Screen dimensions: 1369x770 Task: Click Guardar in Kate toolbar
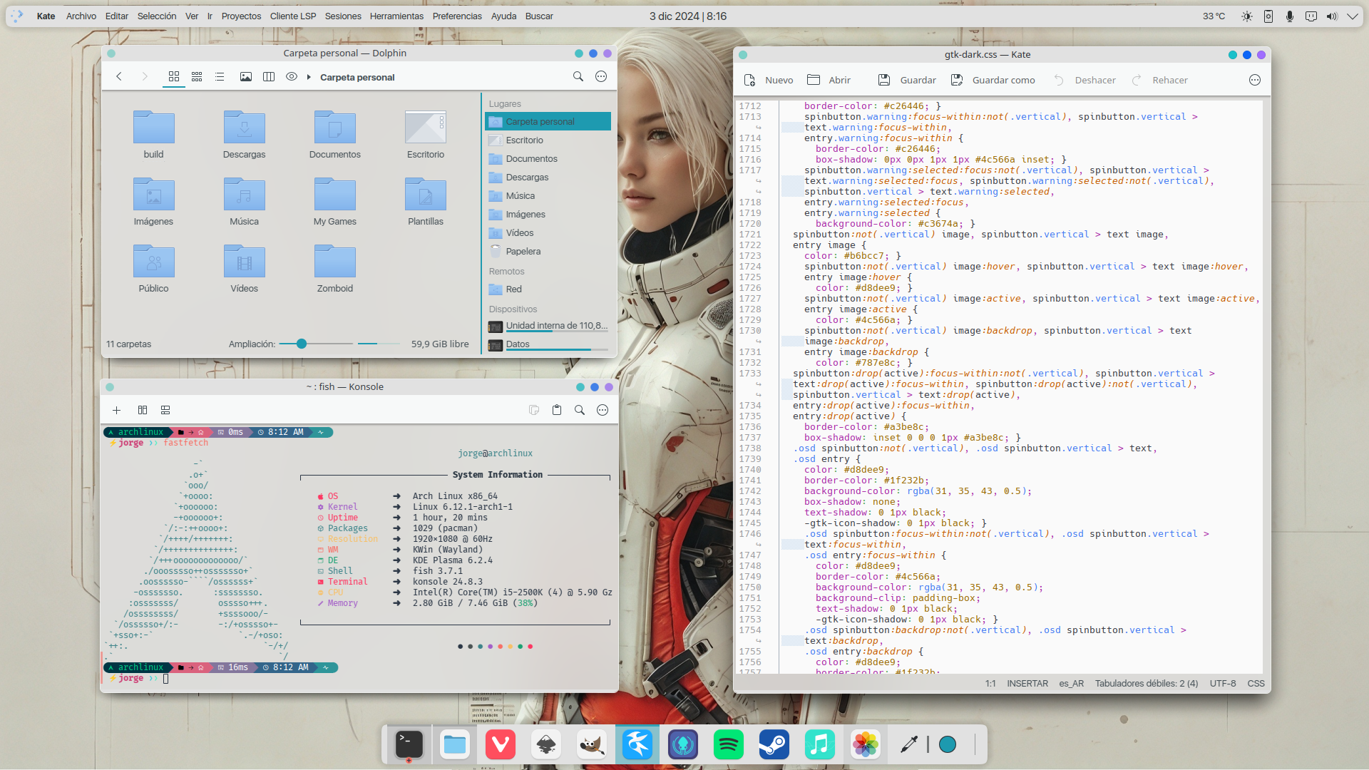[x=907, y=80]
